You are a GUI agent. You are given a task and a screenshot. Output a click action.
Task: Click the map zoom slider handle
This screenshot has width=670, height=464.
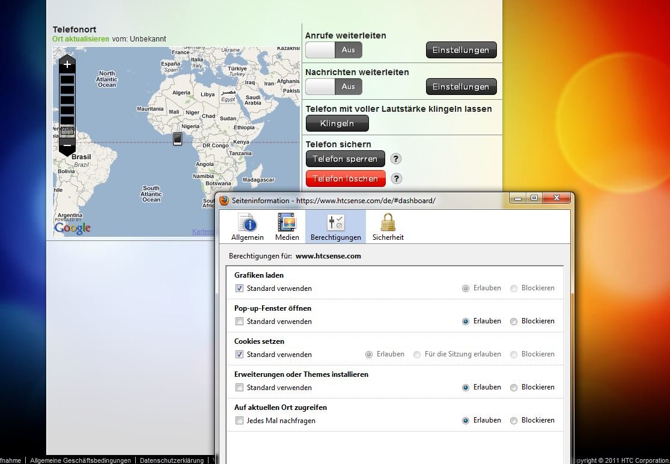(x=67, y=131)
